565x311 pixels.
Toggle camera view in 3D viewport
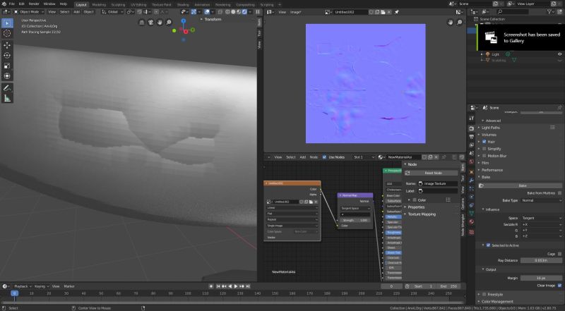tap(150, 23)
